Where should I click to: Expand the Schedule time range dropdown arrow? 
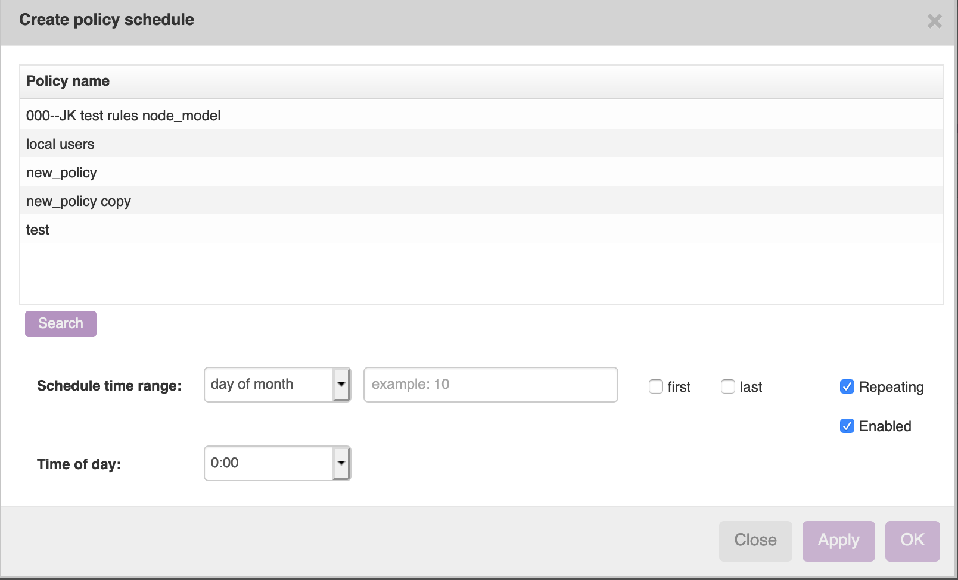(x=341, y=385)
